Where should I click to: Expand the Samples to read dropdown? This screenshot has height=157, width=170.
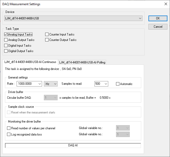106,84
